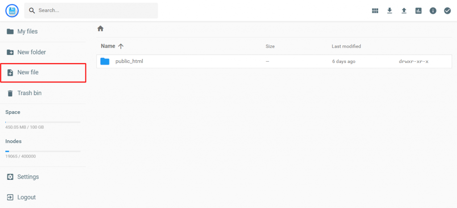Click the select-all checkmark circle icon
The height and width of the screenshot is (208, 457).
[447, 11]
